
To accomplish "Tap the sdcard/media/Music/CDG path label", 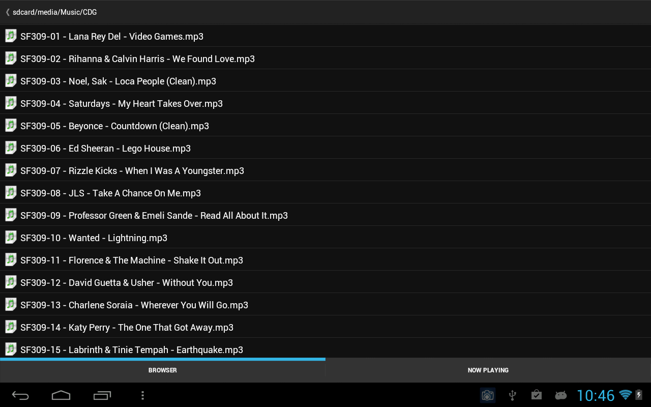I will 55,12.
